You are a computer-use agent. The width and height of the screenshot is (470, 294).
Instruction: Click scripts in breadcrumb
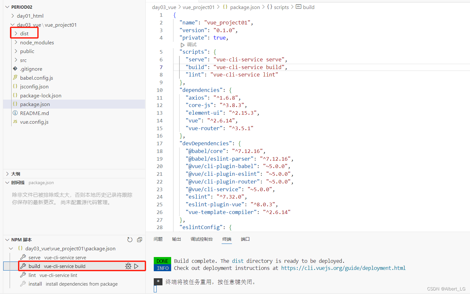pyautogui.click(x=281, y=7)
